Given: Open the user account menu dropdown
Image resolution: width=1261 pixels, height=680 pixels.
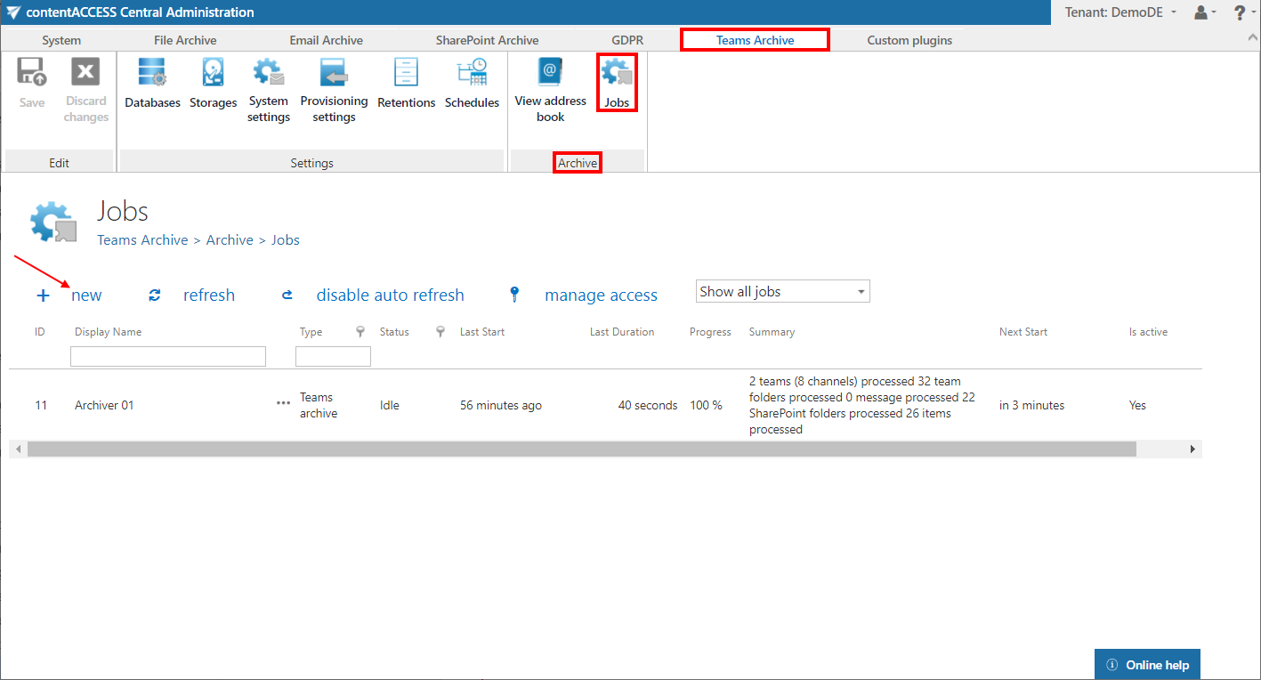Looking at the screenshot, I should (1206, 12).
